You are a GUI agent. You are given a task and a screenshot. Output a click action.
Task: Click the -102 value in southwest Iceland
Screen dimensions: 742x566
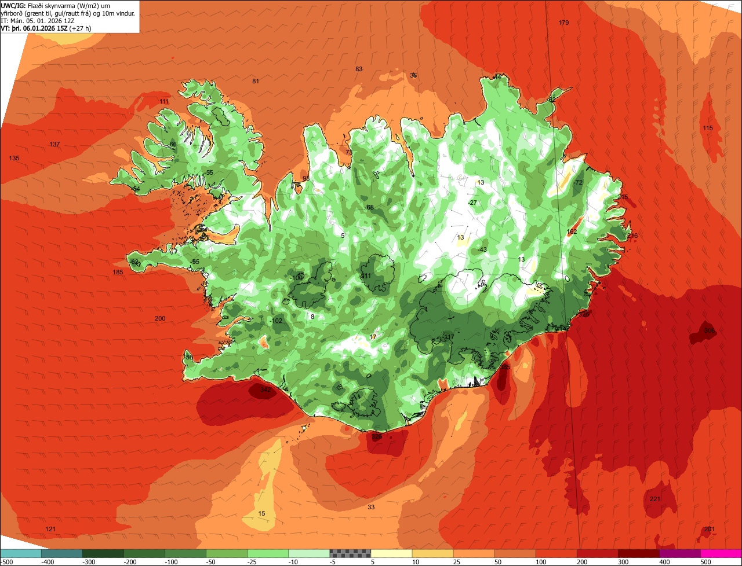click(x=276, y=321)
